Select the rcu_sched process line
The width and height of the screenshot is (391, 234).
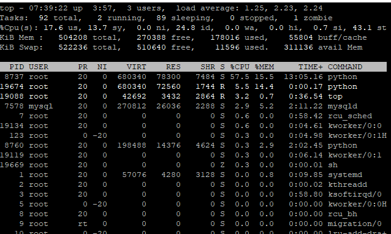(193, 116)
